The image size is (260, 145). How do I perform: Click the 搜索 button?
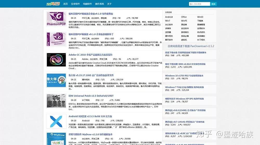click(x=213, y=4)
